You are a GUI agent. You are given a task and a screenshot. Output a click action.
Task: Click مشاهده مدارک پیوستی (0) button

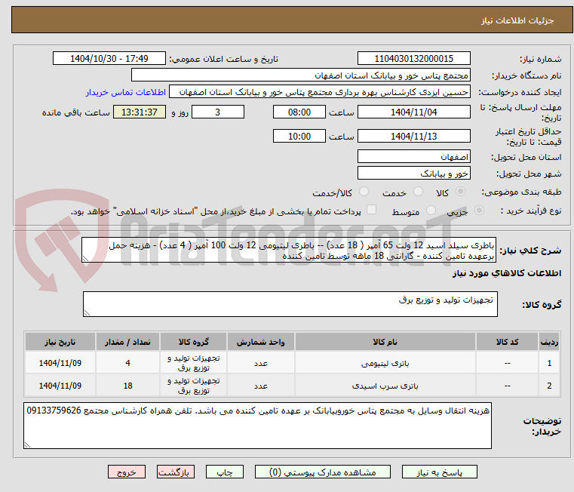[323, 472]
